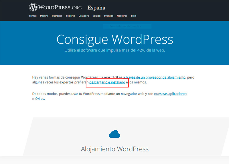Click the 'Consigue WordPress' headline

click(114, 39)
